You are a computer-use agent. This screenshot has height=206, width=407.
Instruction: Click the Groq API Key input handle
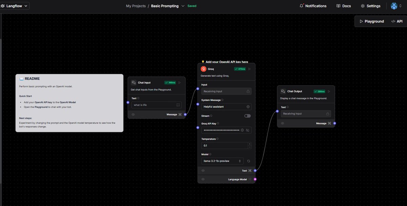197,127
